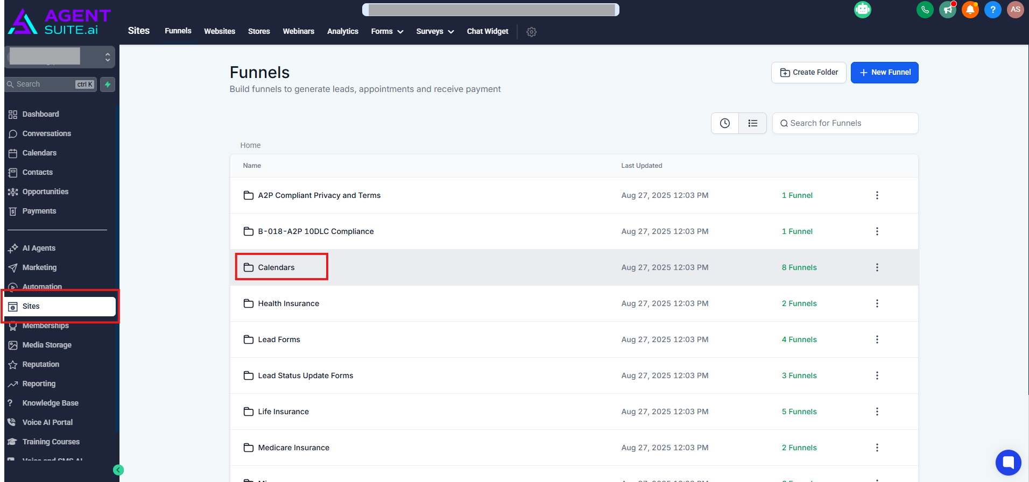Open options menu for Lead Status Update Forms
The height and width of the screenshot is (482, 1029).
[x=877, y=375]
